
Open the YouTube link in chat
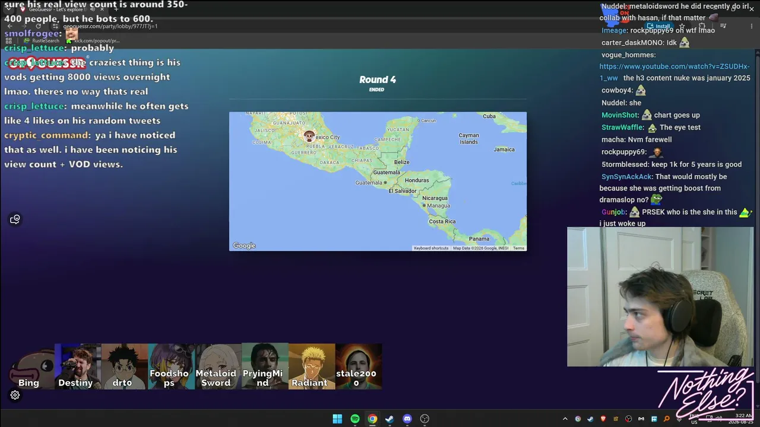pyautogui.click(x=674, y=72)
